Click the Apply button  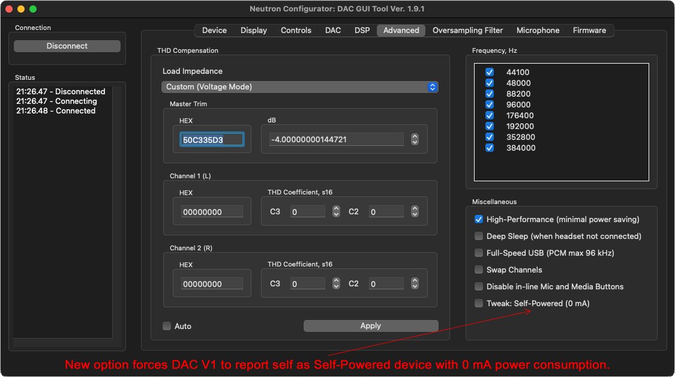tap(371, 326)
